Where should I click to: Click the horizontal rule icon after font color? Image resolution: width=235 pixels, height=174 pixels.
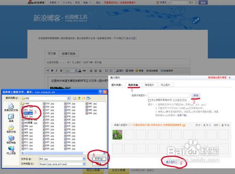point(84,71)
